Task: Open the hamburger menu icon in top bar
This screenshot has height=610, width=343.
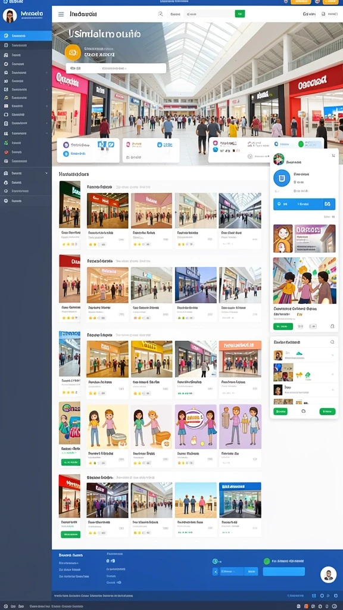Action: click(x=61, y=14)
